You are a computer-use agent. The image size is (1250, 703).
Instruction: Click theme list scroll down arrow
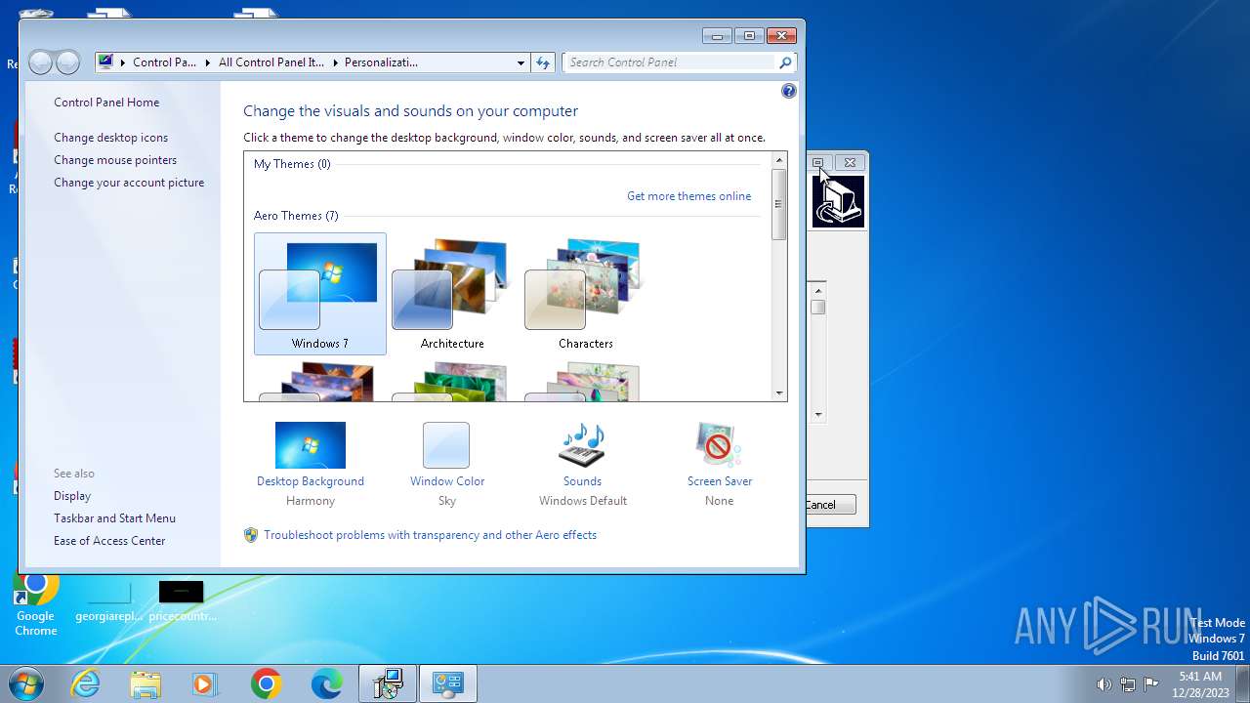pos(779,393)
